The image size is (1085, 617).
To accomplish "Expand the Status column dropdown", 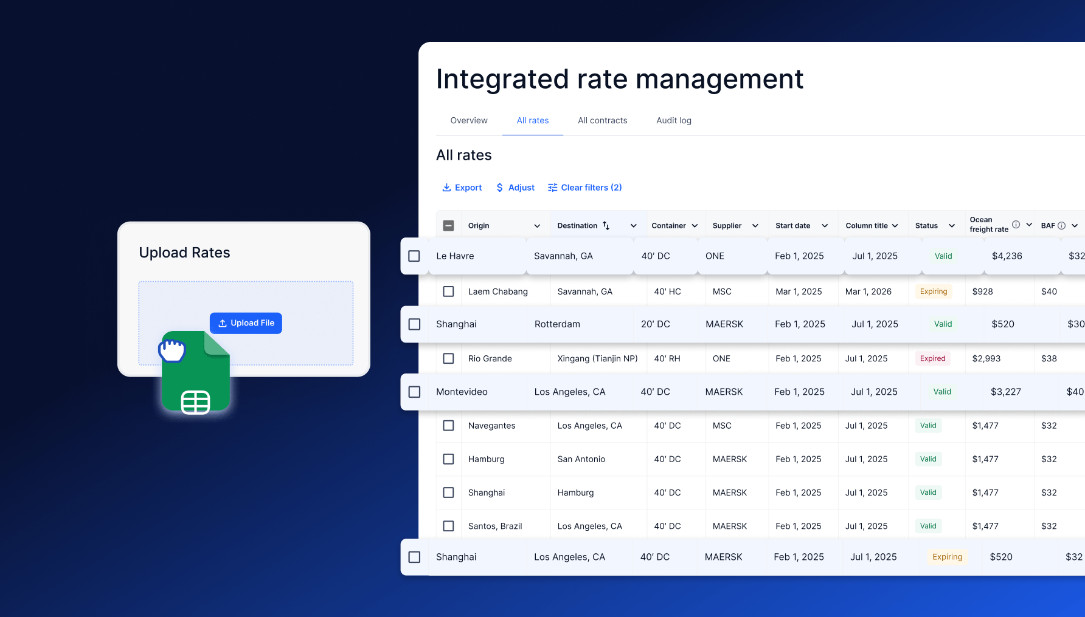I will (x=951, y=226).
